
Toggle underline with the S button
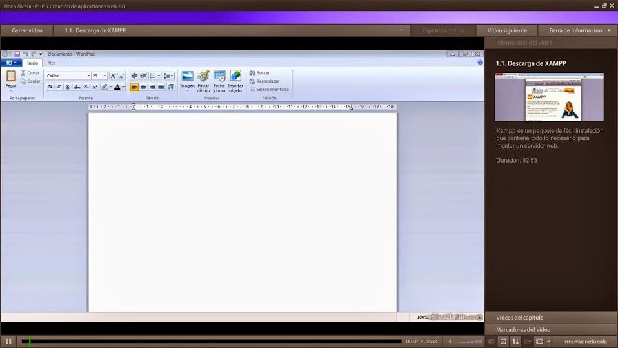68,87
